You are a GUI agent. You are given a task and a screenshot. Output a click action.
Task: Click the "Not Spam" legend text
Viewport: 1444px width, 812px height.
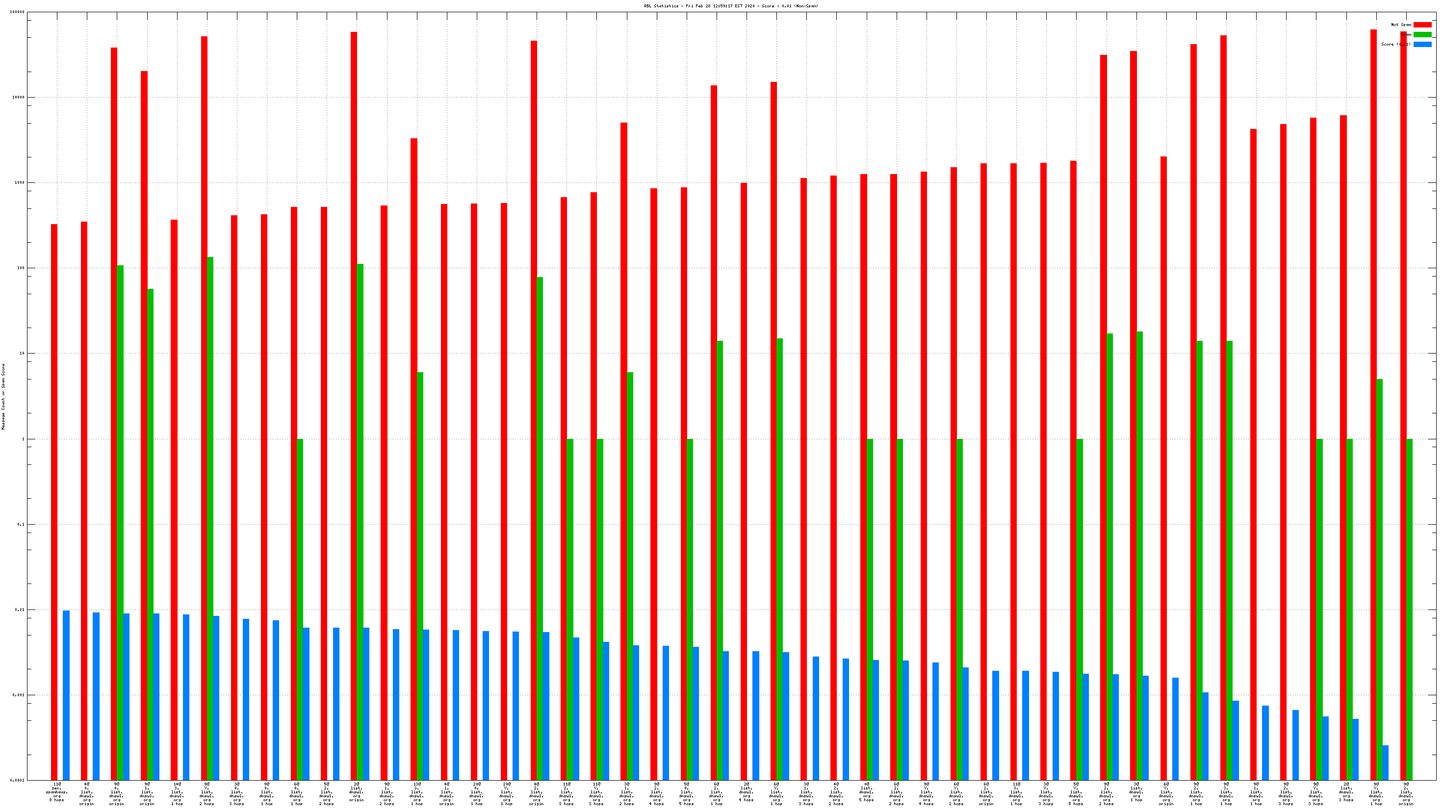(1401, 25)
